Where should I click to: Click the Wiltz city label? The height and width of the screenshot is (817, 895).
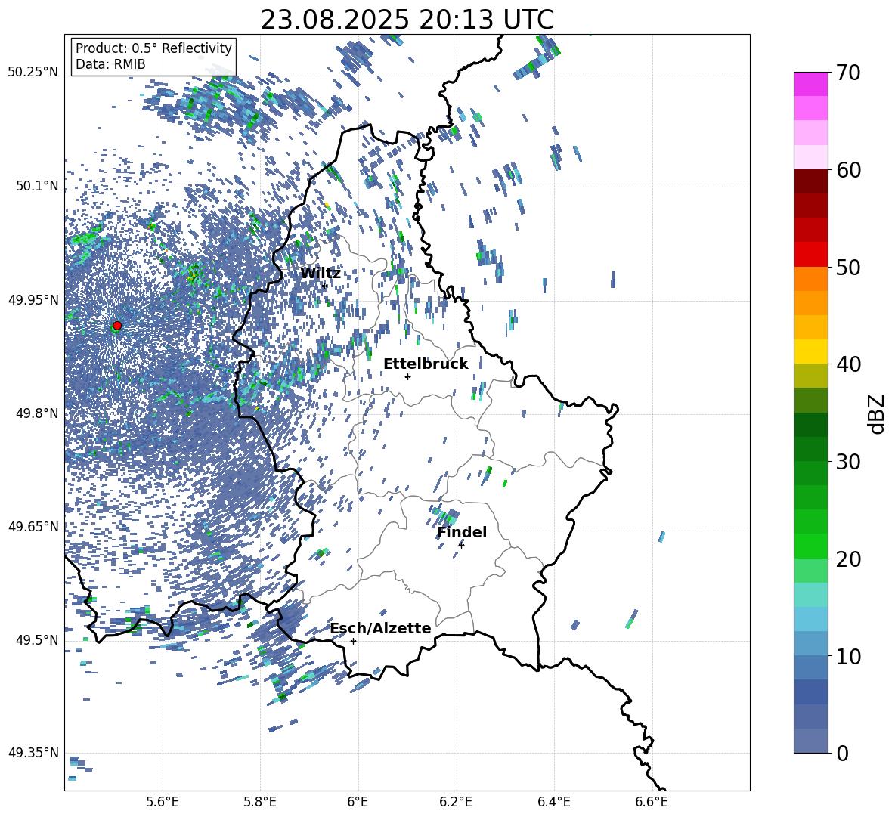pos(321,274)
